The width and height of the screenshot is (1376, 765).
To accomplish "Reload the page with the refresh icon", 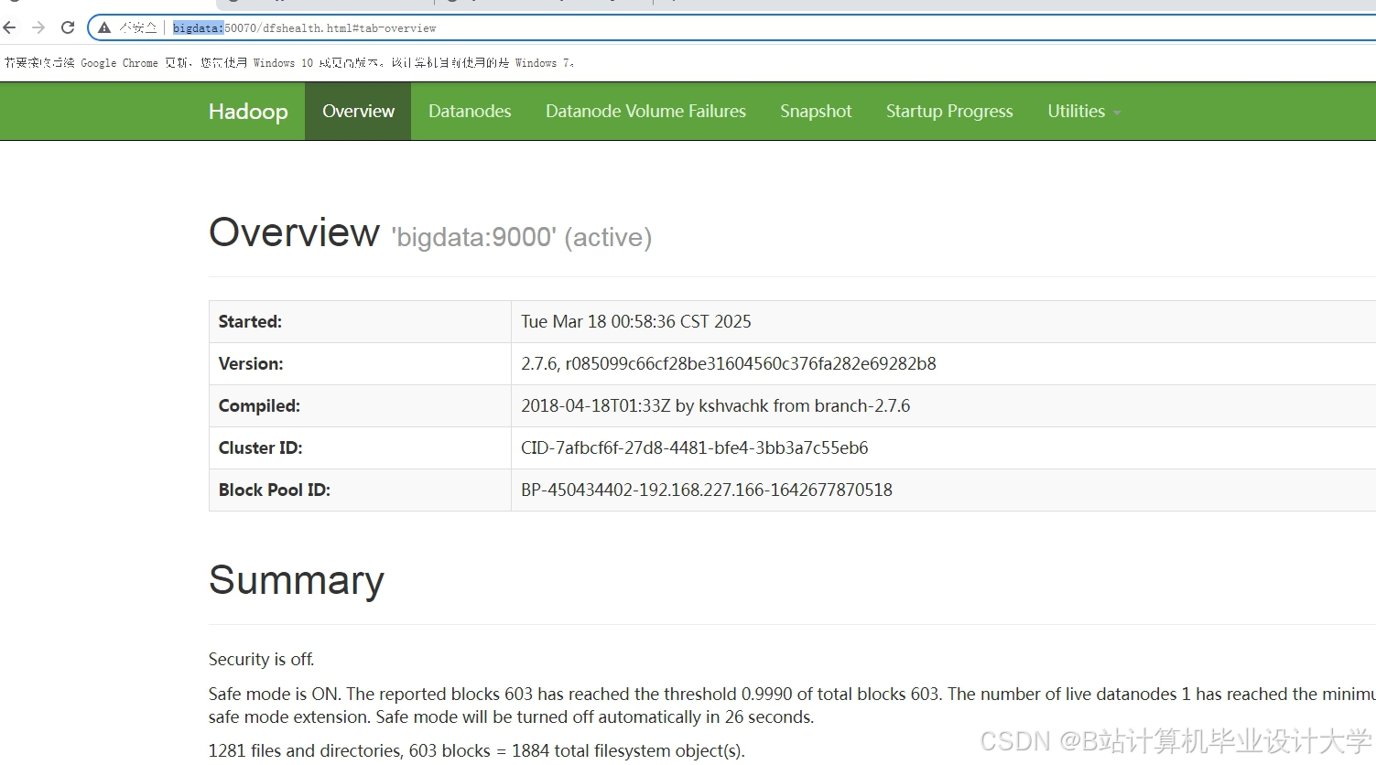I will (x=67, y=27).
